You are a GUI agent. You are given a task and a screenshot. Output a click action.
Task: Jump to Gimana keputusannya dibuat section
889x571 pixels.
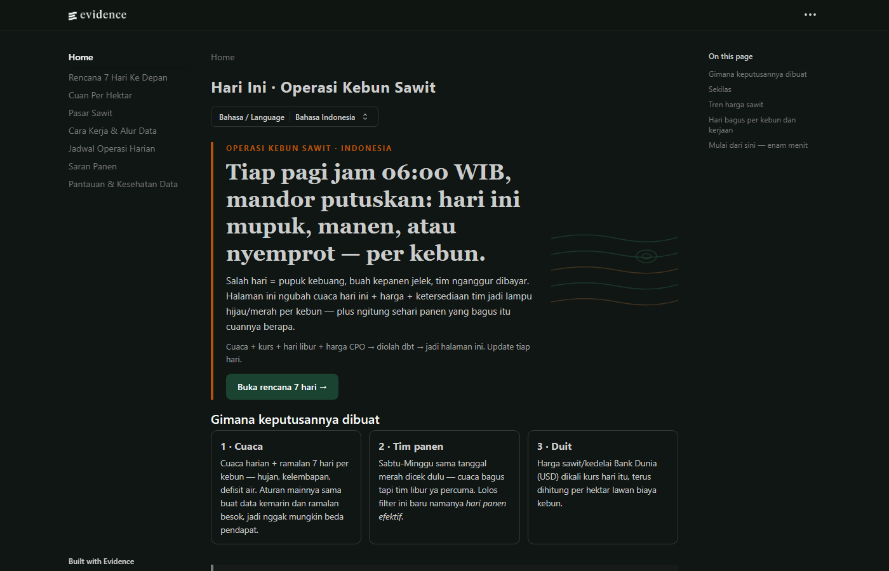tap(758, 74)
